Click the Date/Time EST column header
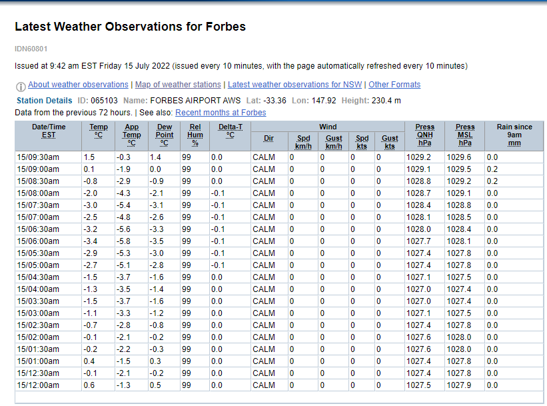Screen dimensions: 547x406 click(x=49, y=136)
